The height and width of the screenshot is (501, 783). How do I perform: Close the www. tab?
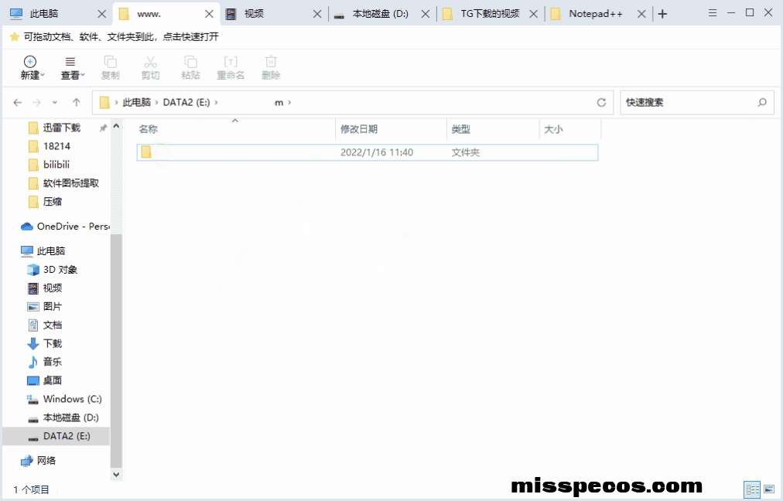[x=209, y=14]
